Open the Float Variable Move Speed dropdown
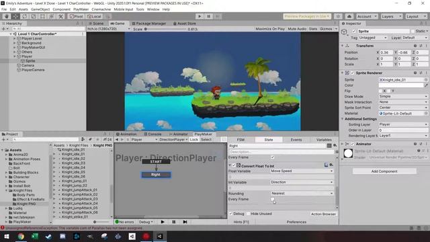 tap(302, 171)
